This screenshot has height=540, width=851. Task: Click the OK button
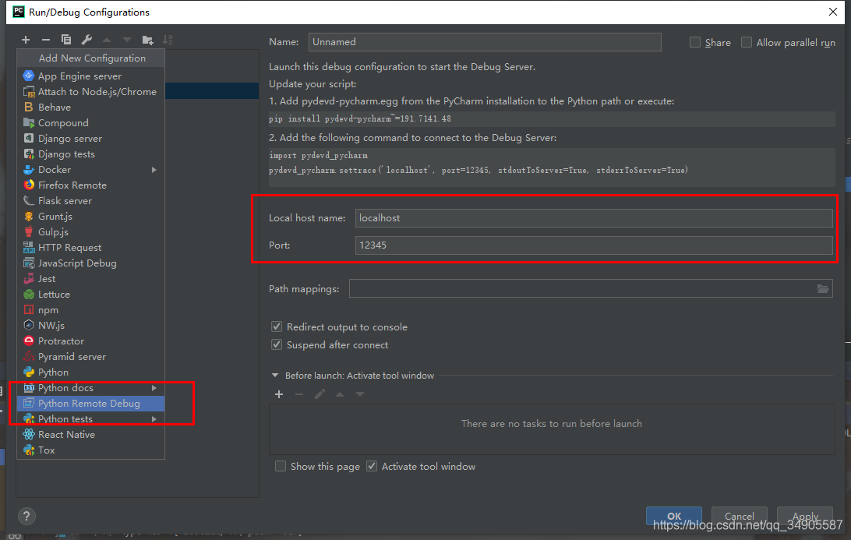tap(674, 516)
